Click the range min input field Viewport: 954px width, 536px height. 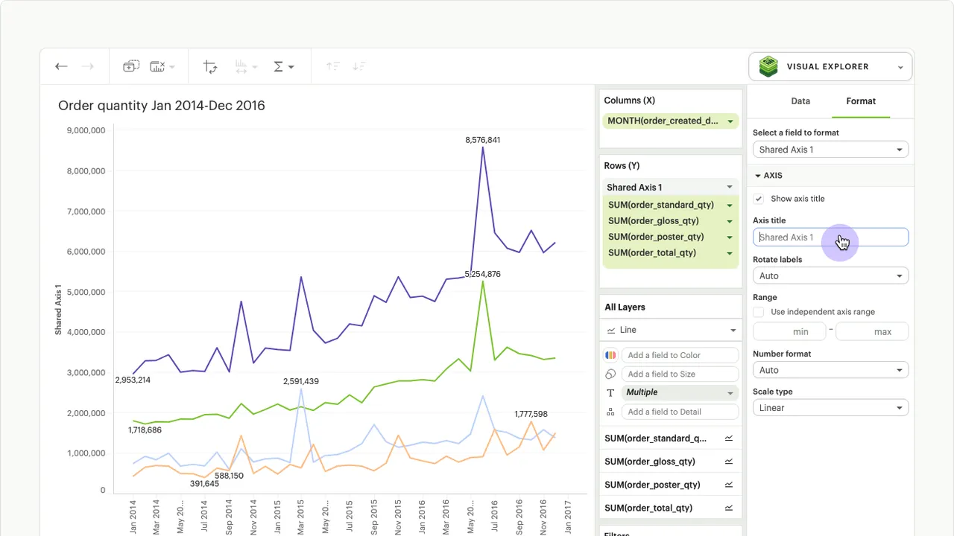[x=789, y=331]
